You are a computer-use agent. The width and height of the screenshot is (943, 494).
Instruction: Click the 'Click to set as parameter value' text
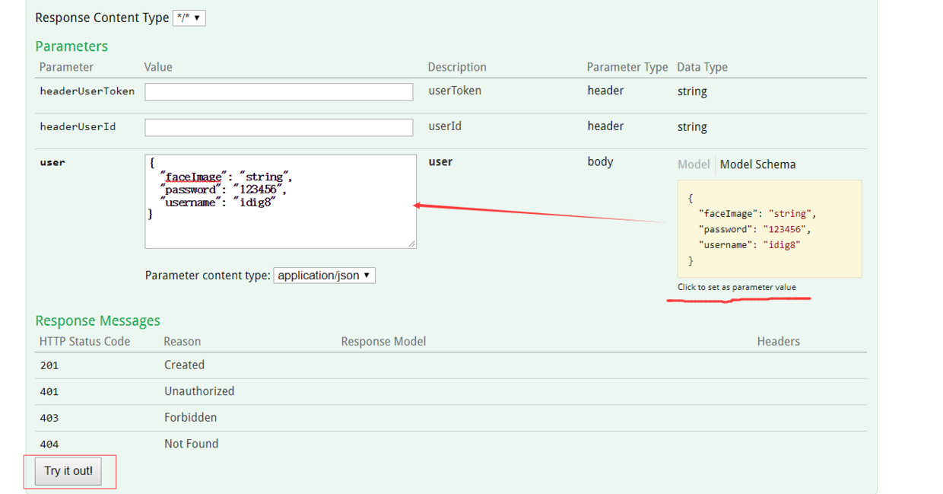click(x=737, y=287)
